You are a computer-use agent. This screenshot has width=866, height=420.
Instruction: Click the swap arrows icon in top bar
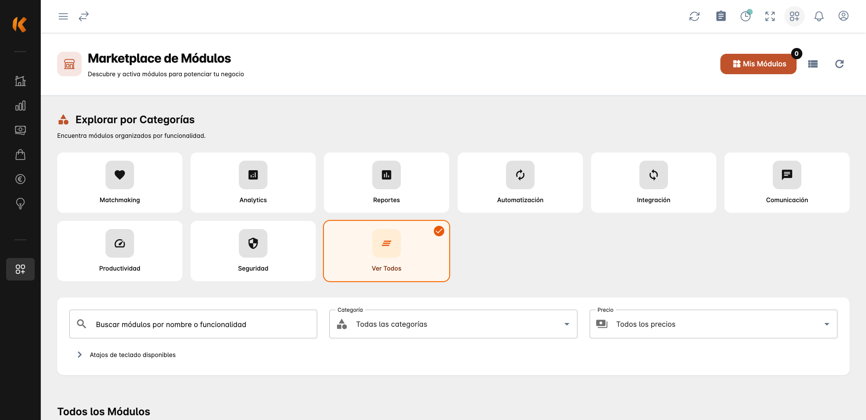[x=84, y=16]
